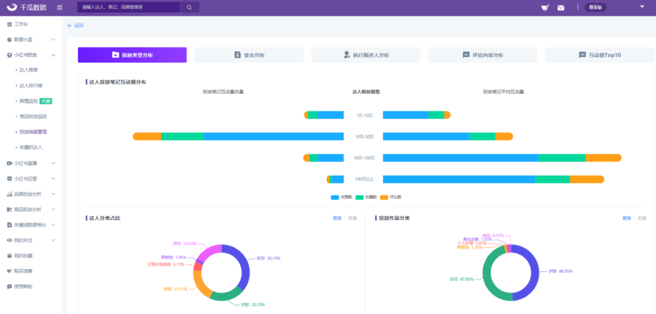Click the 我的收藏 icon in sidebar
656x314 pixels.
pyautogui.click(x=9, y=255)
